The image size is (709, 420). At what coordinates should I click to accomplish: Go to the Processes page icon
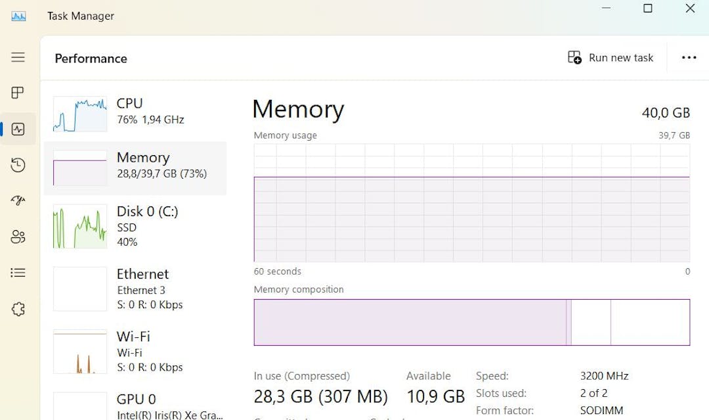(18, 93)
